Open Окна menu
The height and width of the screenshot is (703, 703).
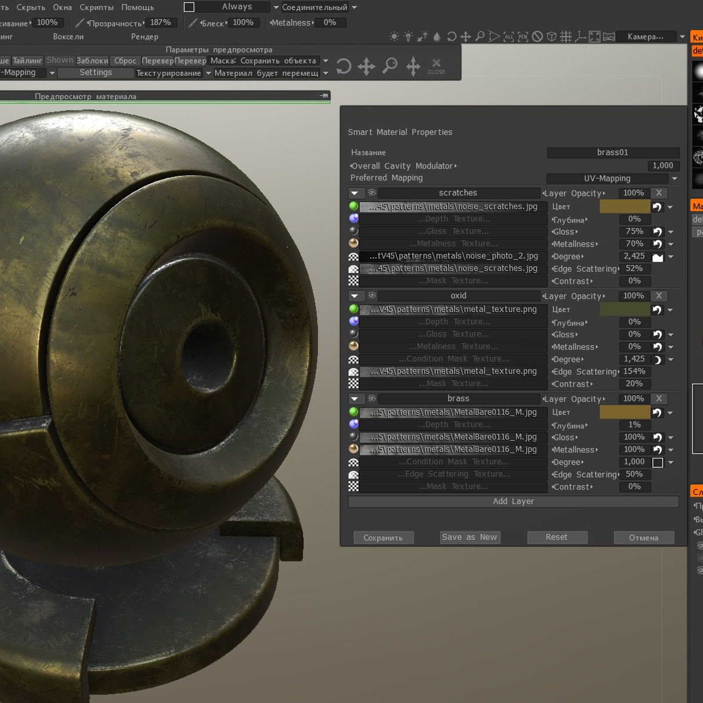[x=62, y=7]
